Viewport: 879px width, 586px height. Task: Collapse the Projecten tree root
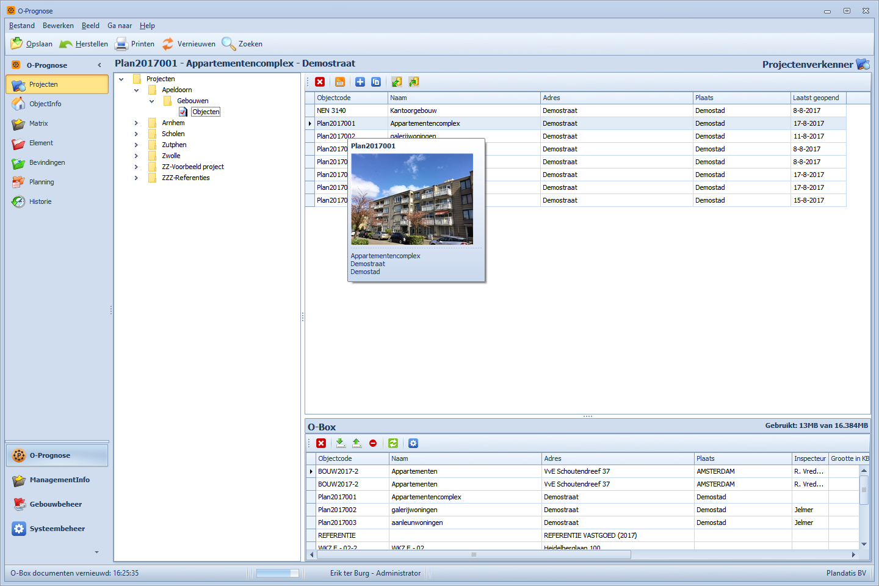point(121,79)
